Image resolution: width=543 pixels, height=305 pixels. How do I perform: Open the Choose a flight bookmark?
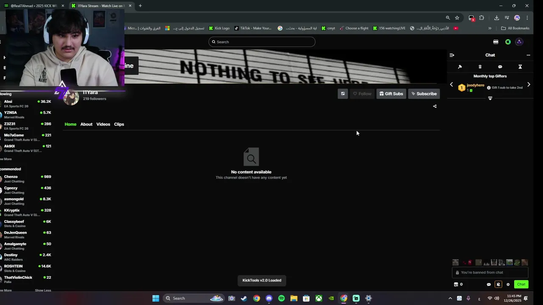[354, 28]
